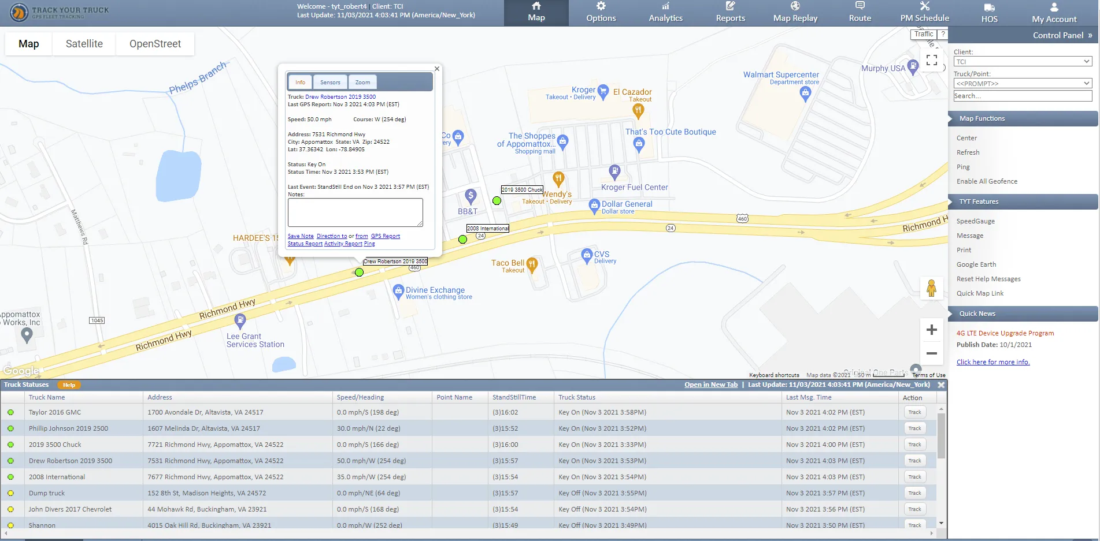Enable All Geofence under Map Functions
The width and height of the screenshot is (1100, 541).
point(987,181)
